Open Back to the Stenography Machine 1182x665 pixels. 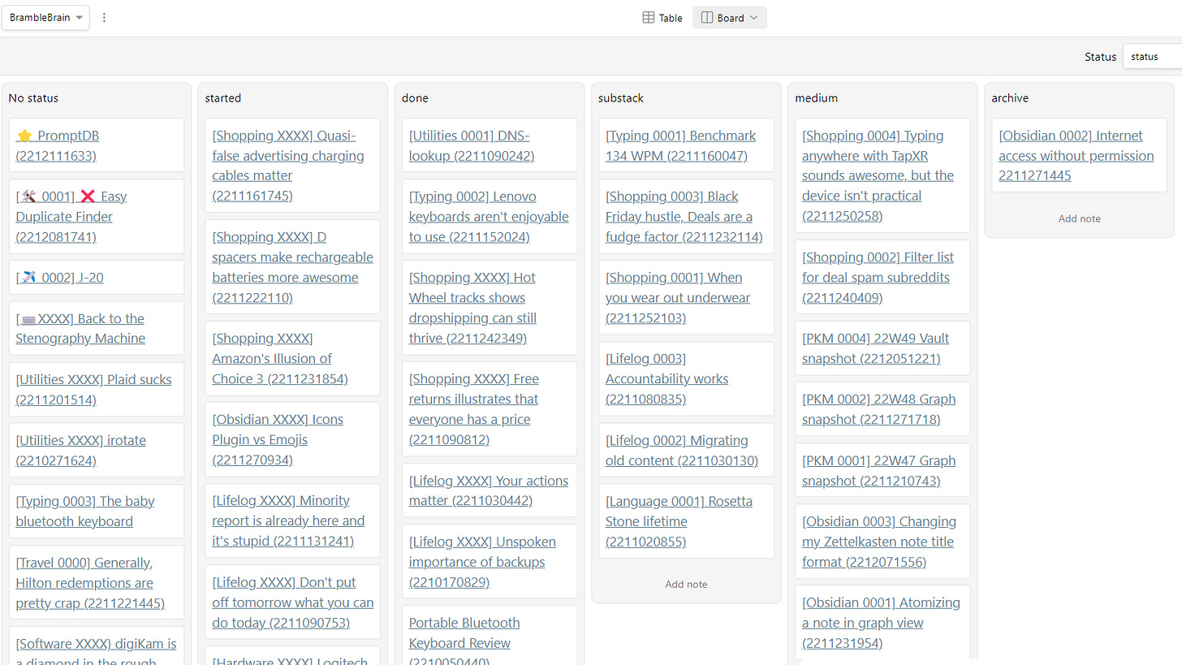(x=97, y=328)
